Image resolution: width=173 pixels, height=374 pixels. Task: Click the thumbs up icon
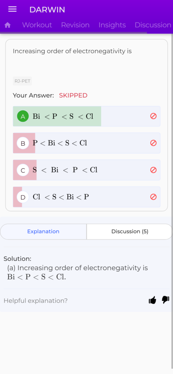coord(153,300)
